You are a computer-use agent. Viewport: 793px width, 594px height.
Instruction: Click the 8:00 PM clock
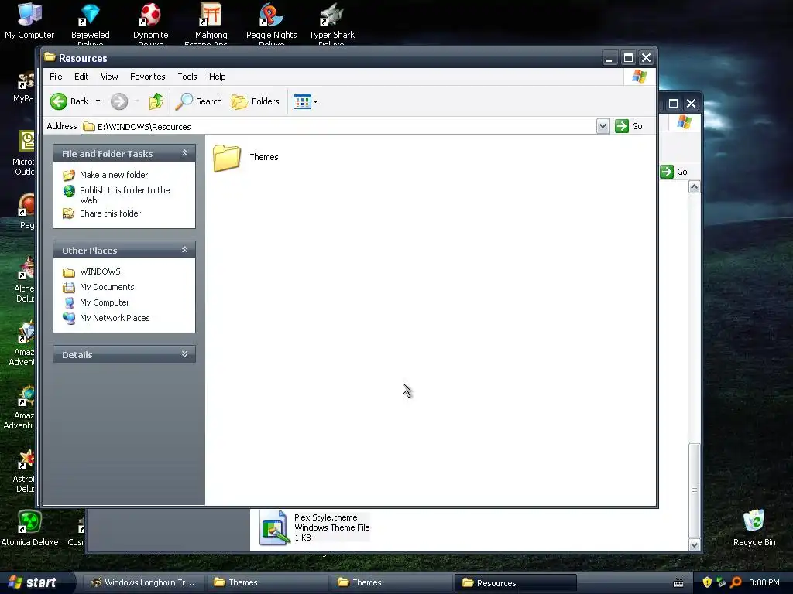point(764,582)
